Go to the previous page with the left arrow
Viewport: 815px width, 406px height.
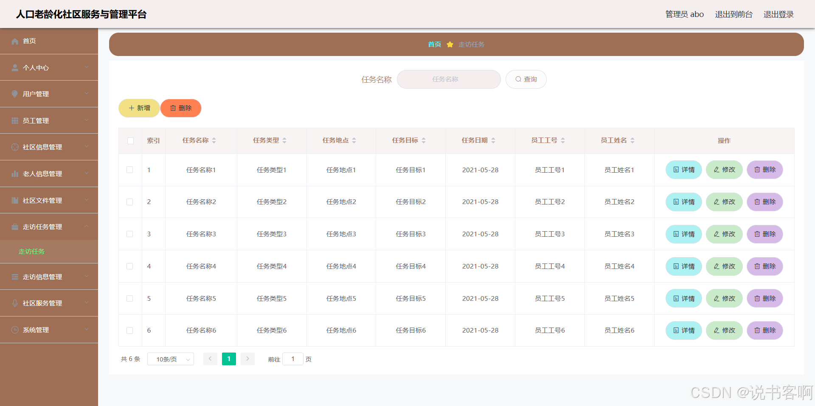tap(210, 359)
